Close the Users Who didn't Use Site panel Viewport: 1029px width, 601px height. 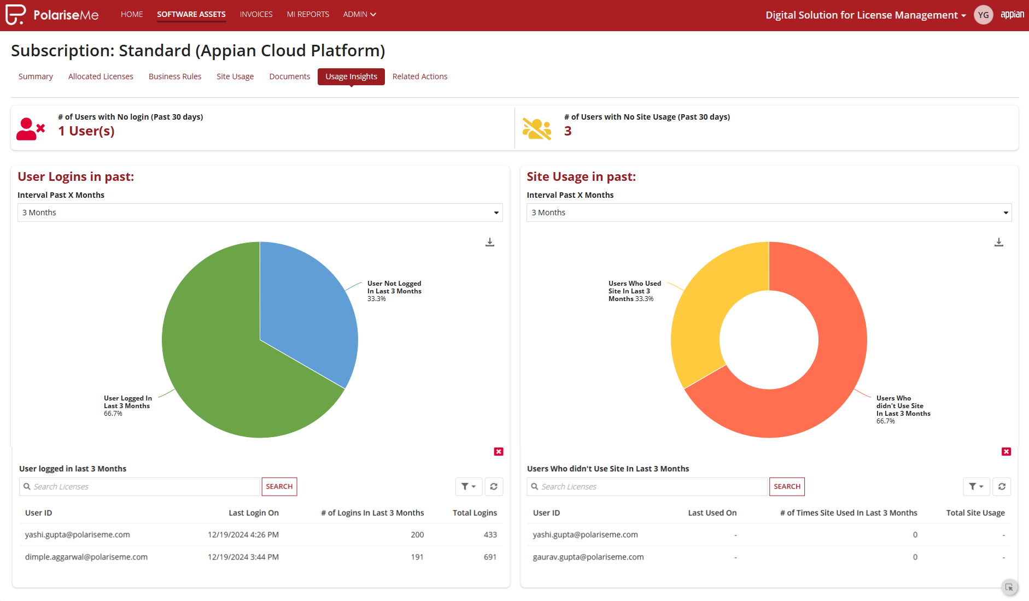pyautogui.click(x=1007, y=451)
